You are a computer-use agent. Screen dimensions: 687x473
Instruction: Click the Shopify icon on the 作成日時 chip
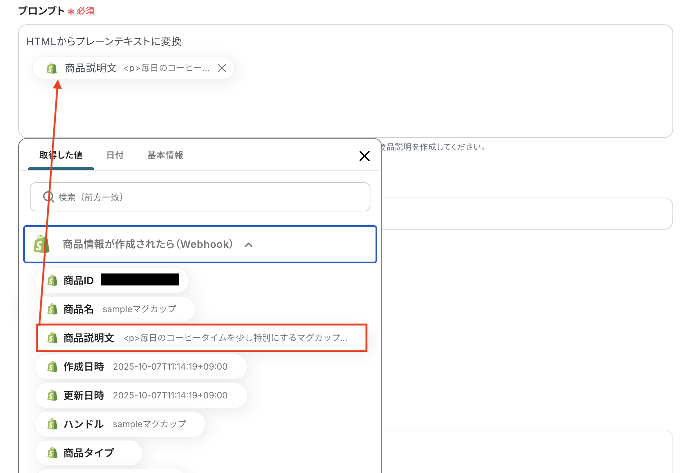click(52, 367)
